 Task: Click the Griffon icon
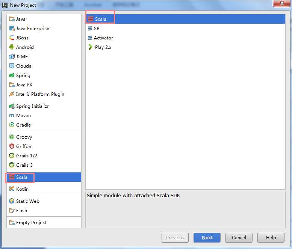point(12,146)
